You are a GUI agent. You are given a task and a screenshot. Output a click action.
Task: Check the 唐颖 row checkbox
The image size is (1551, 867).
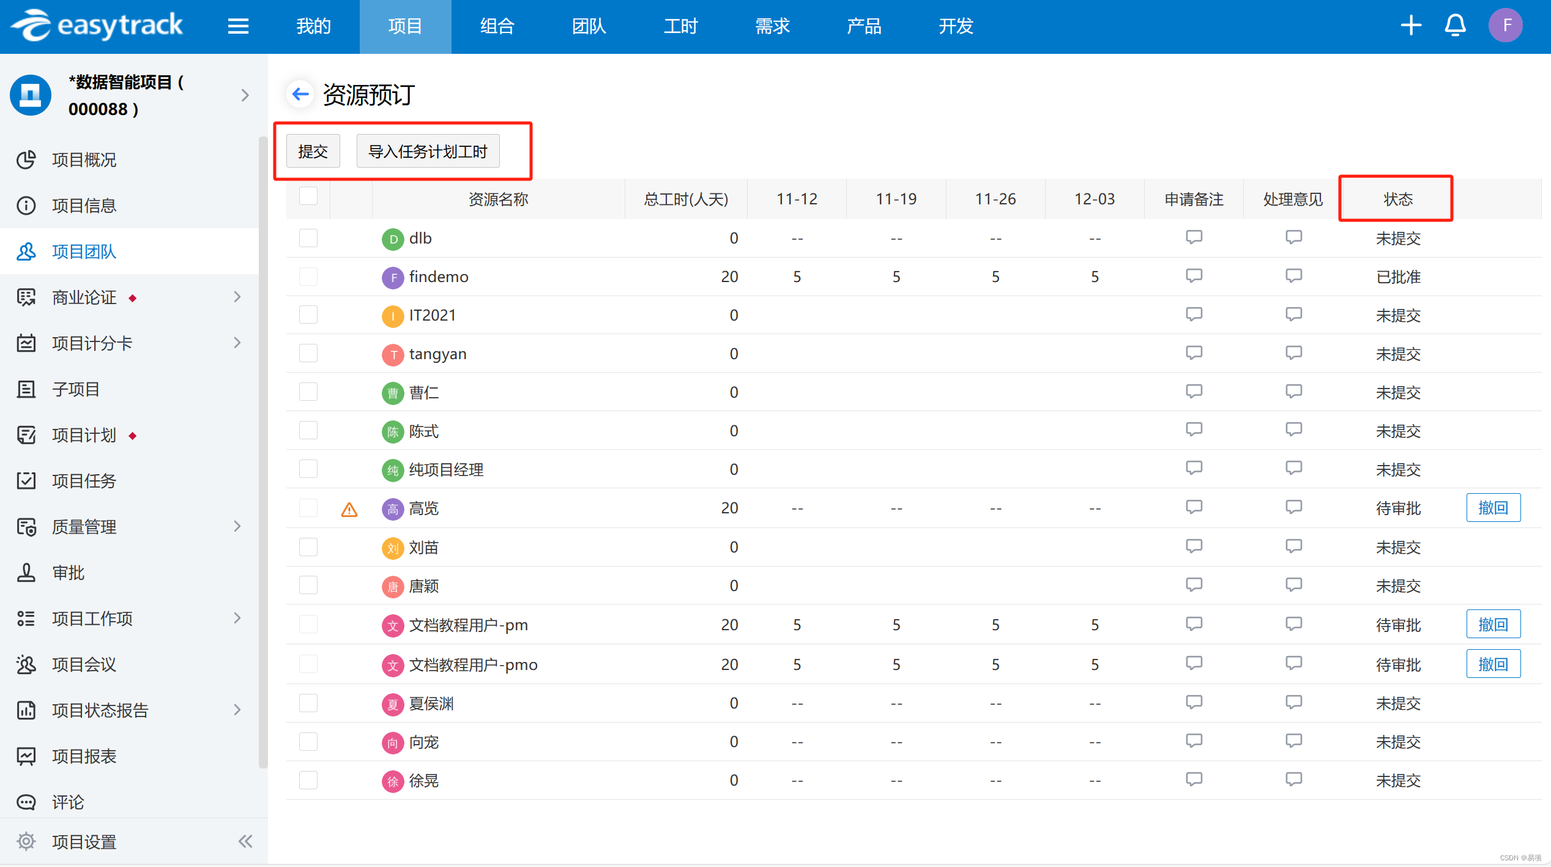coord(308,586)
